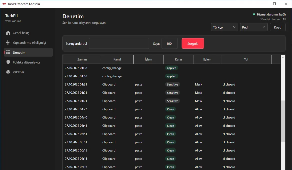Click the Paketler box icon

pos(8,72)
